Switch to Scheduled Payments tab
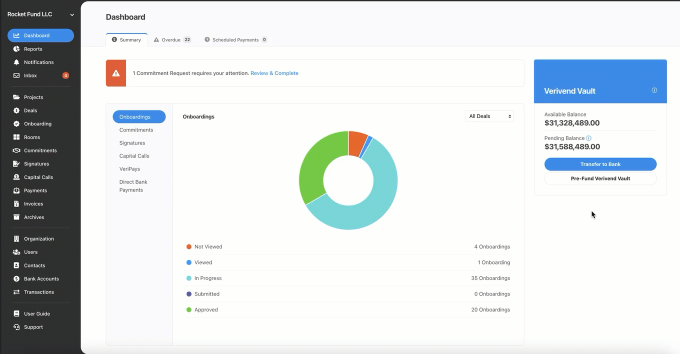 (235, 39)
